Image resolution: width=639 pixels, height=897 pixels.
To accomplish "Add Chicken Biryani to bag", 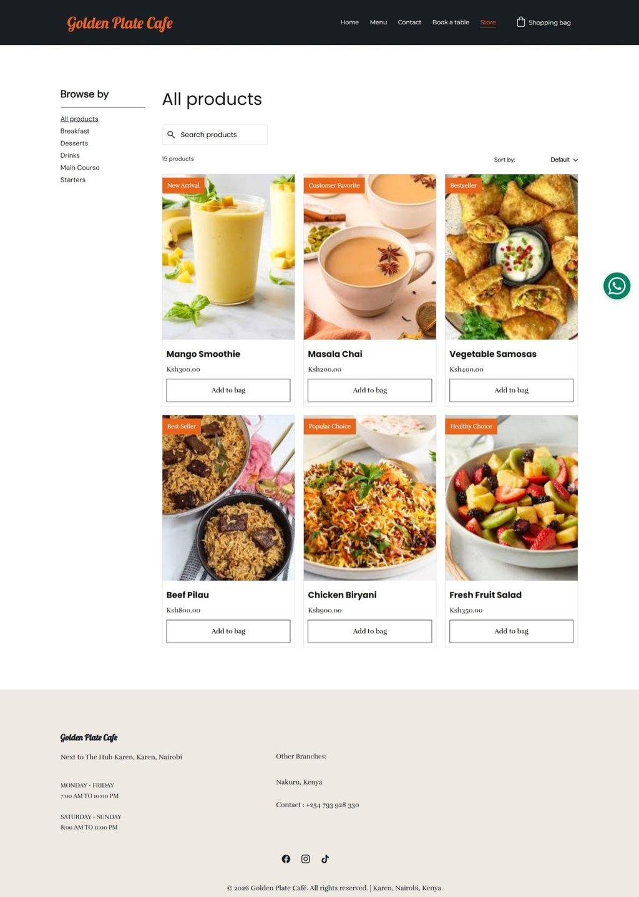I will (369, 631).
